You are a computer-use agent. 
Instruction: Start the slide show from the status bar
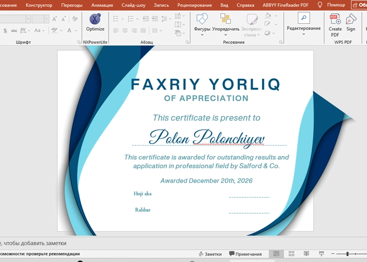[321, 254]
